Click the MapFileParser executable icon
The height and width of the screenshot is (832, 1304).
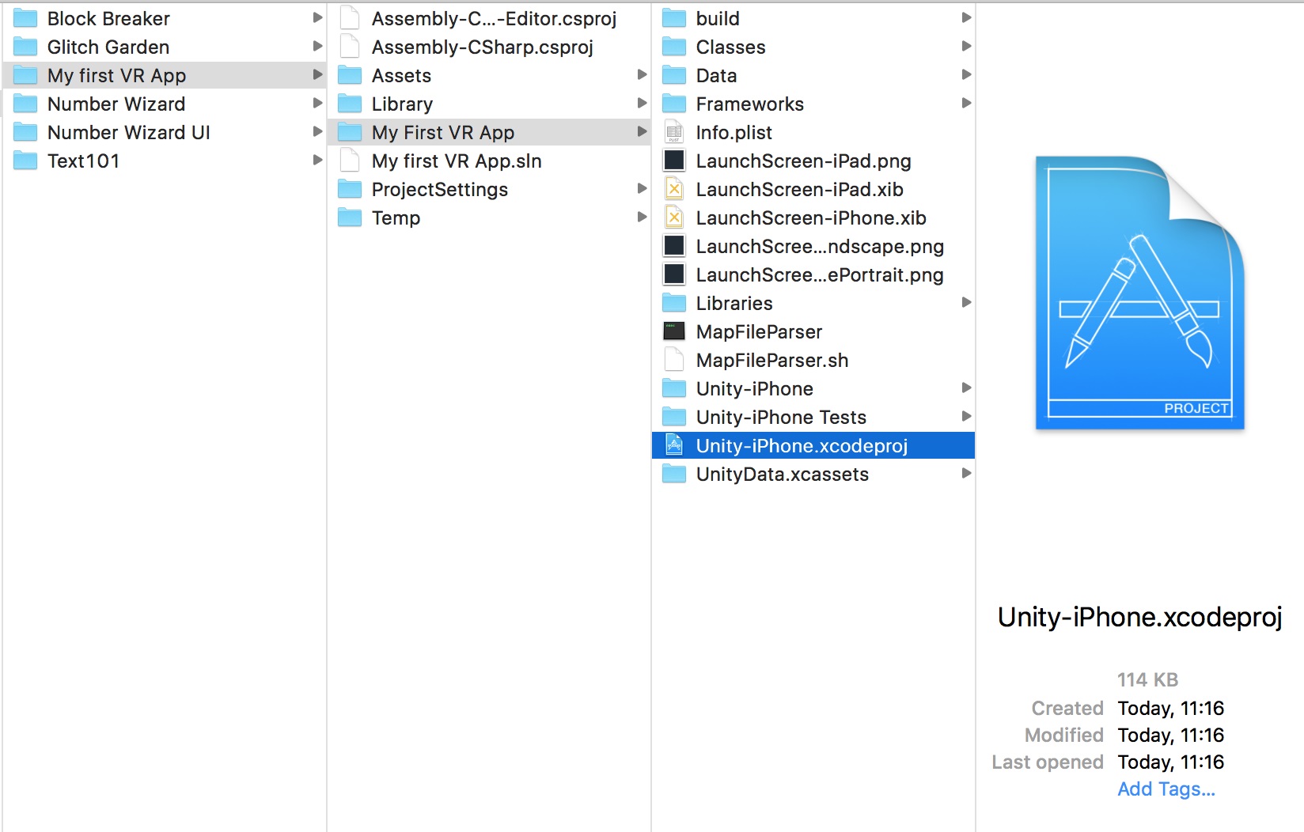click(674, 331)
